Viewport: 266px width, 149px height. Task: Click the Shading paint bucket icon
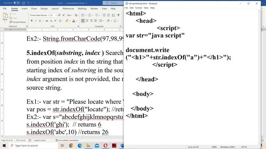click(108, 21)
